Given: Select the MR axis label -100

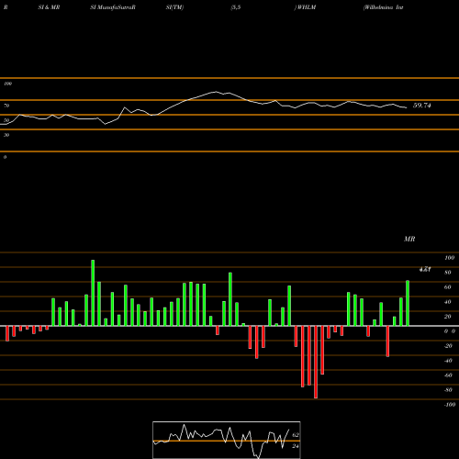Looking at the screenshot, I should click(x=450, y=405).
